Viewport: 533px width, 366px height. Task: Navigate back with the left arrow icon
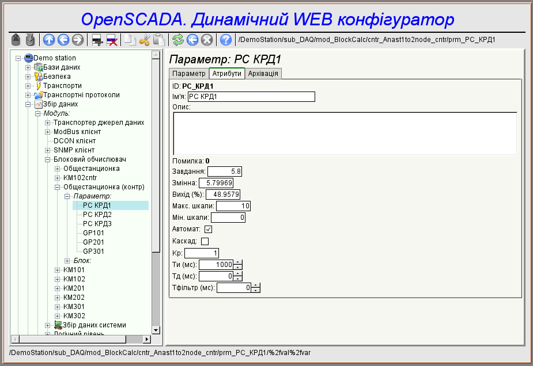[63, 40]
